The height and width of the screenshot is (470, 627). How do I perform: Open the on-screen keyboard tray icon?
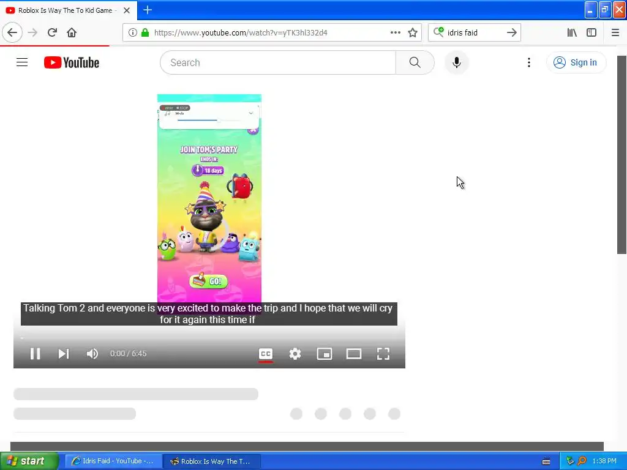click(546, 461)
